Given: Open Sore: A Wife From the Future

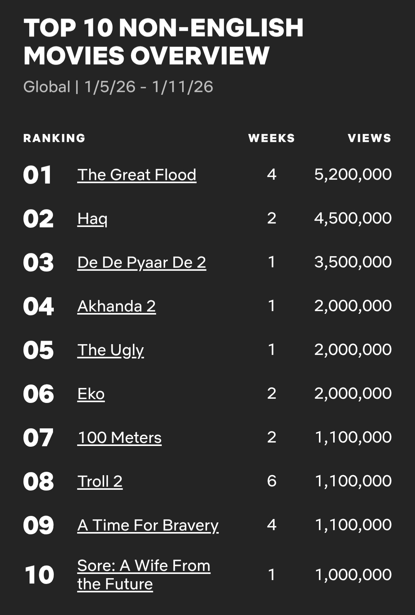Looking at the screenshot, I should [x=144, y=566].
